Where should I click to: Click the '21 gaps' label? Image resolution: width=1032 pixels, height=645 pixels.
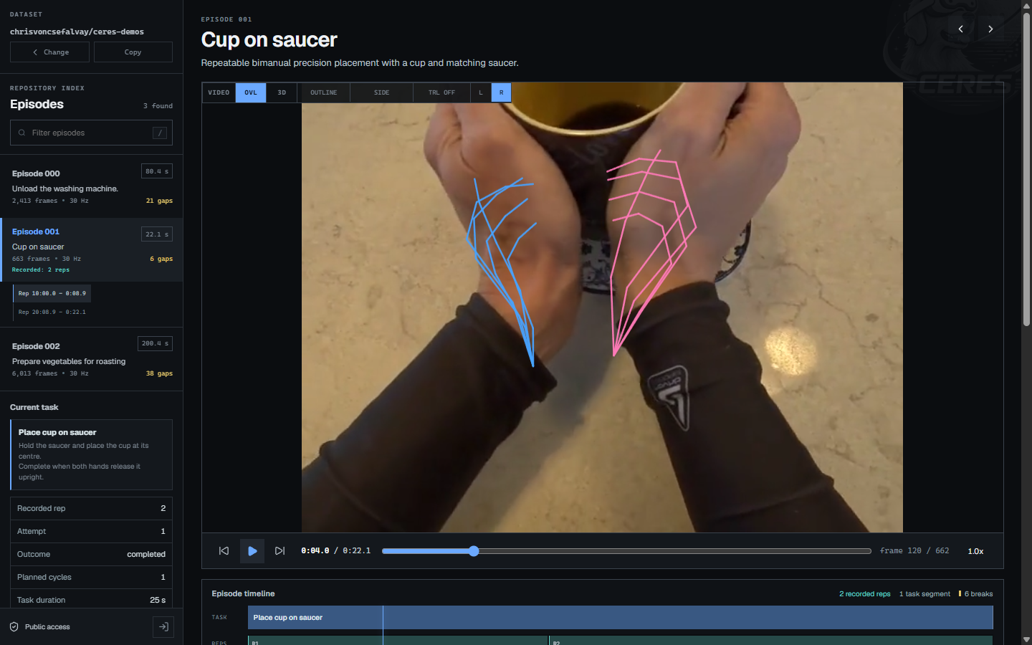[x=159, y=201]
